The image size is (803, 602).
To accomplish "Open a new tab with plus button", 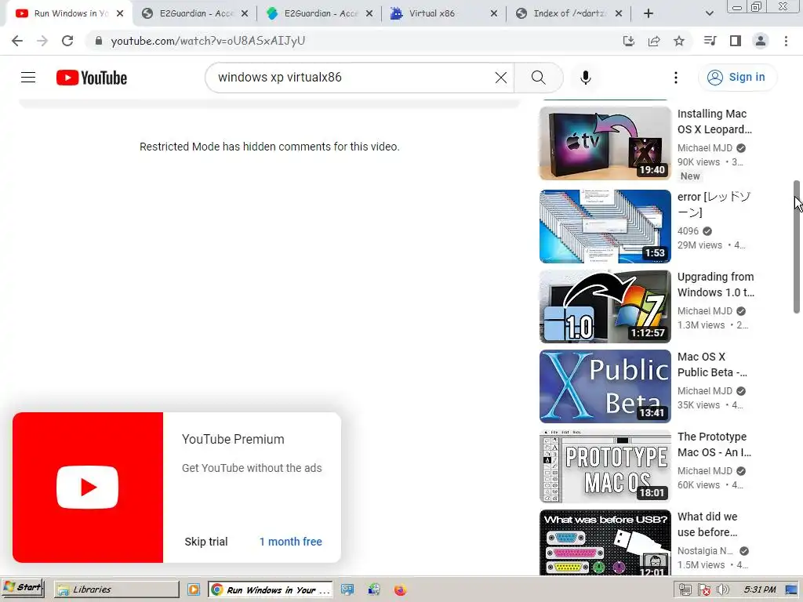I will [x=649, y=13].
